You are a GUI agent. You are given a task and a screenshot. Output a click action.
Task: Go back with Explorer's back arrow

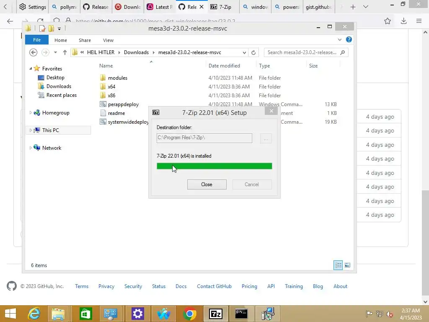coord(34,52)
